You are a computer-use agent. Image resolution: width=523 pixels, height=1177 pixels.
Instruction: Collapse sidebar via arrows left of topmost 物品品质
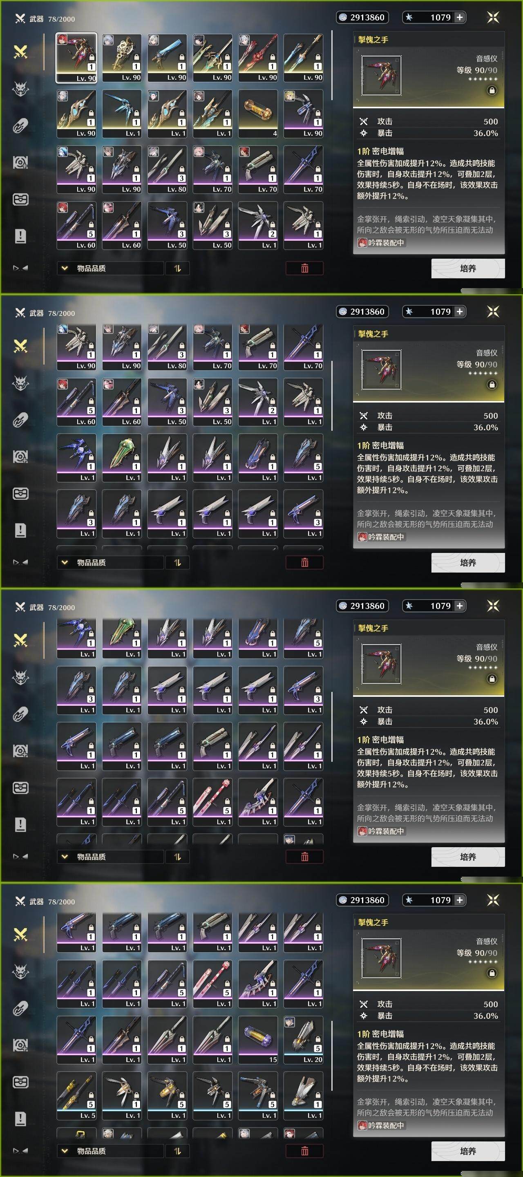pos(20,268)
